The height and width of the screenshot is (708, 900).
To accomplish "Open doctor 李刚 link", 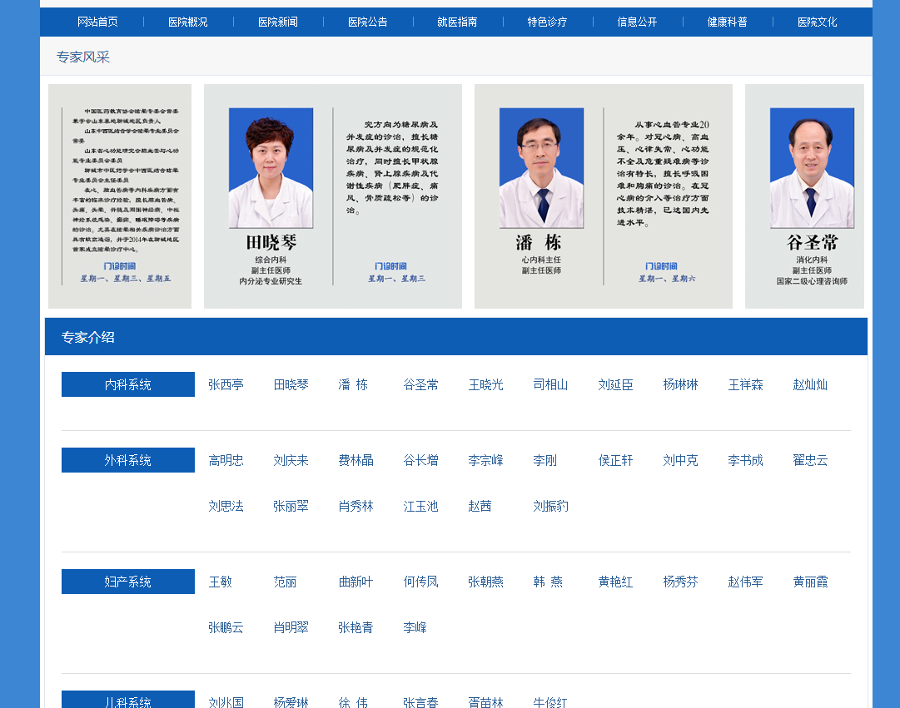I will pyautogui.click(x=544, y=460).
